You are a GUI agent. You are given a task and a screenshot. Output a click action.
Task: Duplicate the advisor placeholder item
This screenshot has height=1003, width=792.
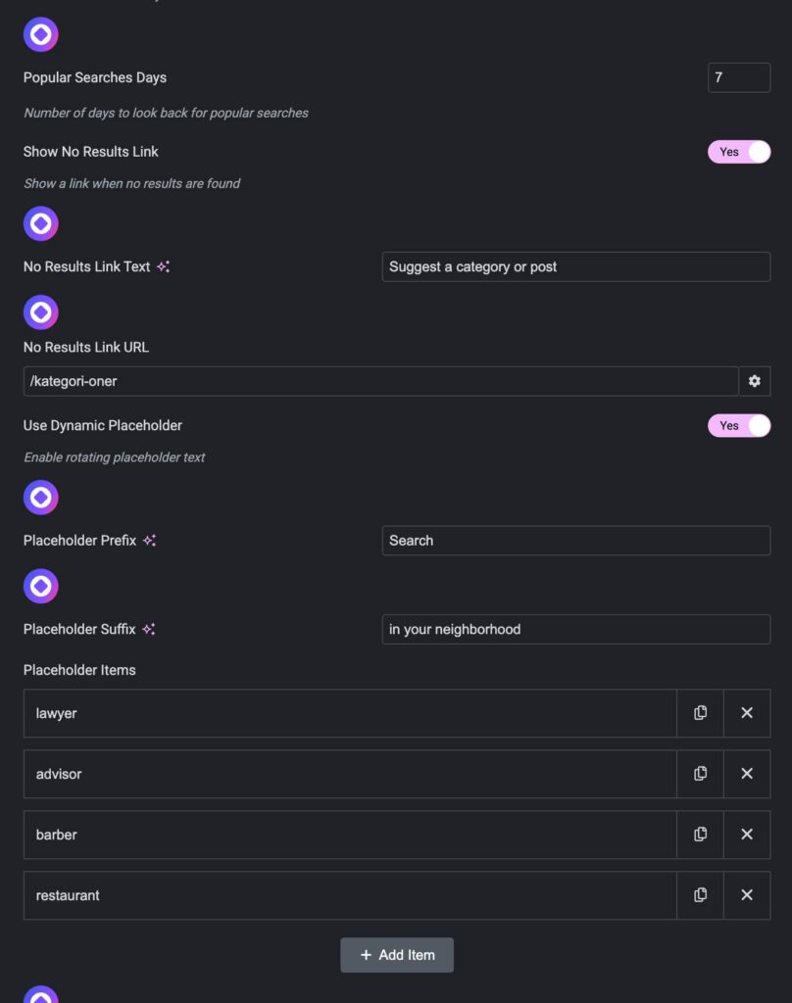(700, 774)
